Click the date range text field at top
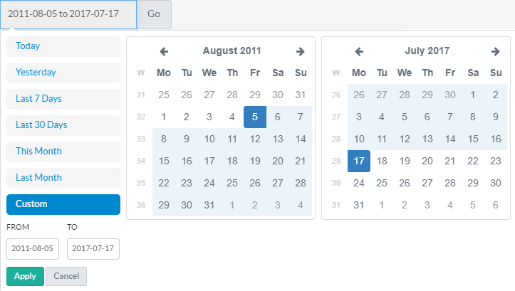This screenshot has height=291, width=515. pos(68,14)
